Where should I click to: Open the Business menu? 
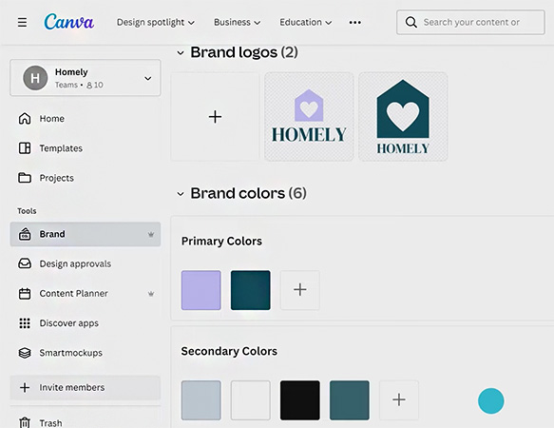237,22
